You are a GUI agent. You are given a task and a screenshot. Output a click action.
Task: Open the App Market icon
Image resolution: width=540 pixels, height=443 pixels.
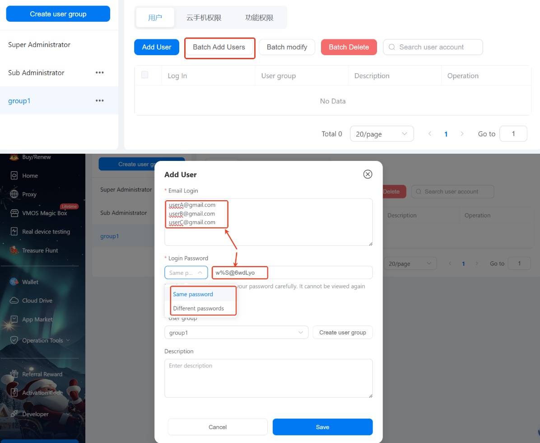(x=14, y=319)
